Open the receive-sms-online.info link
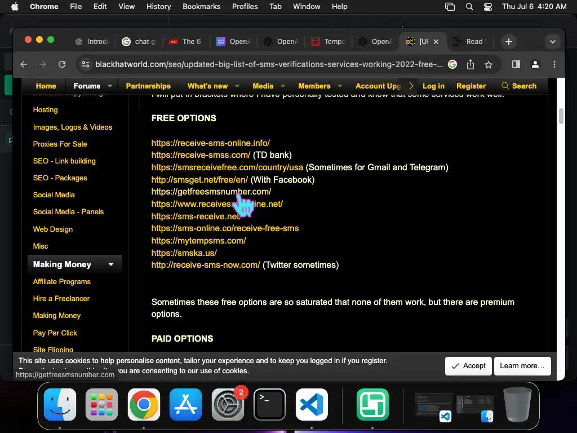The image size is (577, 433). click(x=211, y=143)
